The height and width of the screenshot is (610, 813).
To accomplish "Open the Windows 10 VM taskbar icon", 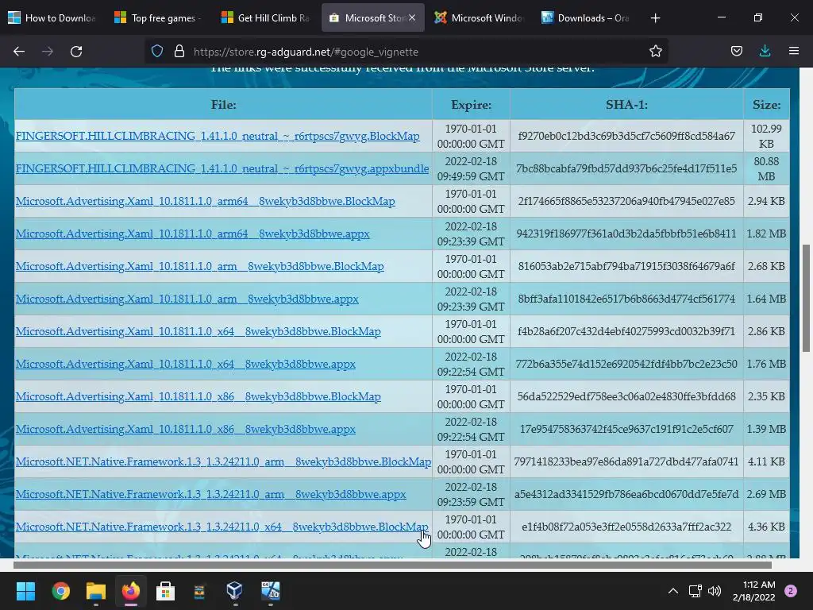I will coord(270,591).
